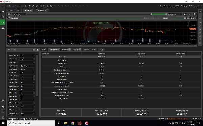
Task: Switch to the Logs tab
Action: 101,50
